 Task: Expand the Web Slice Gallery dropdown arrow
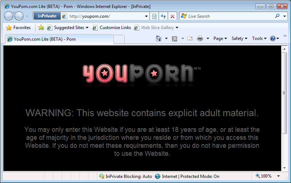[x=177, y=28]
